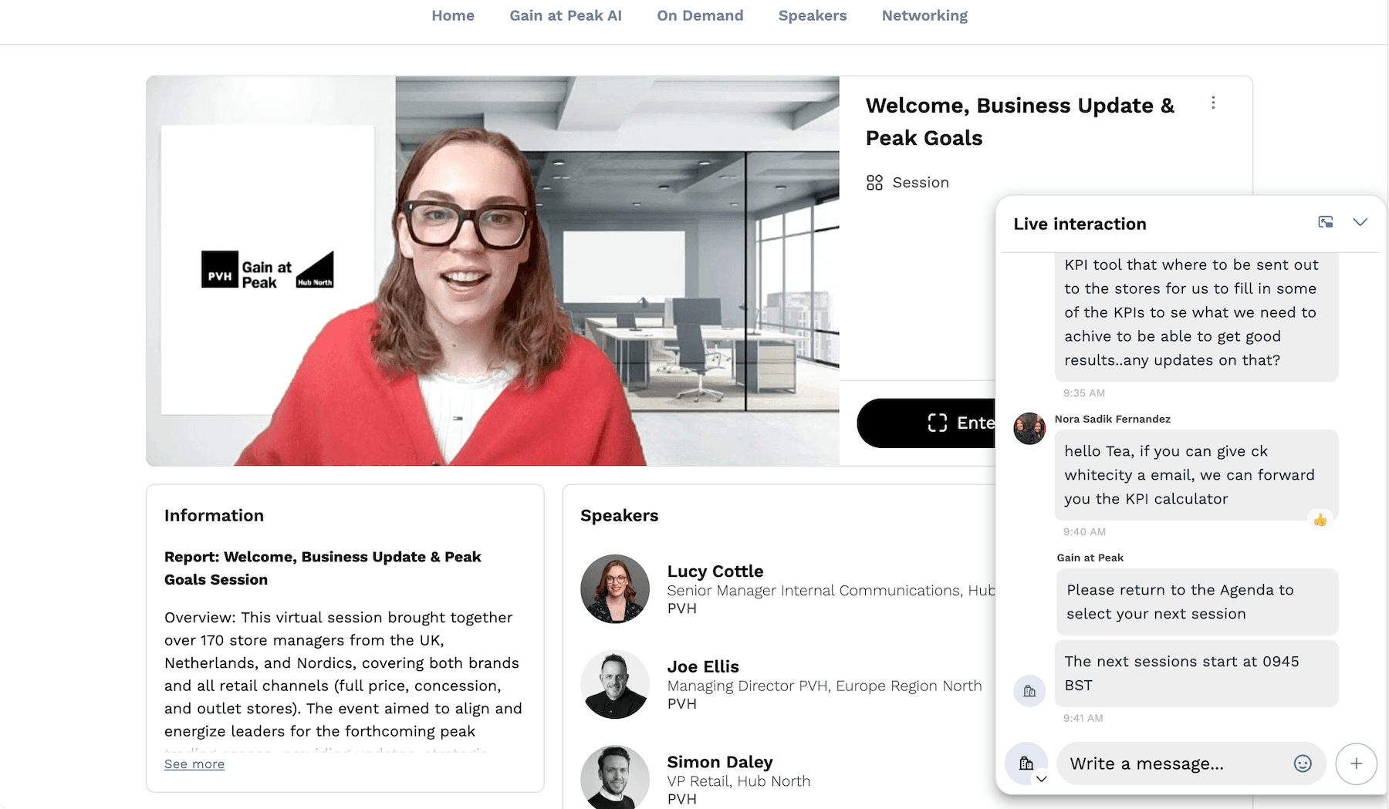Screen dimensions: 1389x809
Task: Open the Speakers navigation tab
Action: tap(813, 15)
